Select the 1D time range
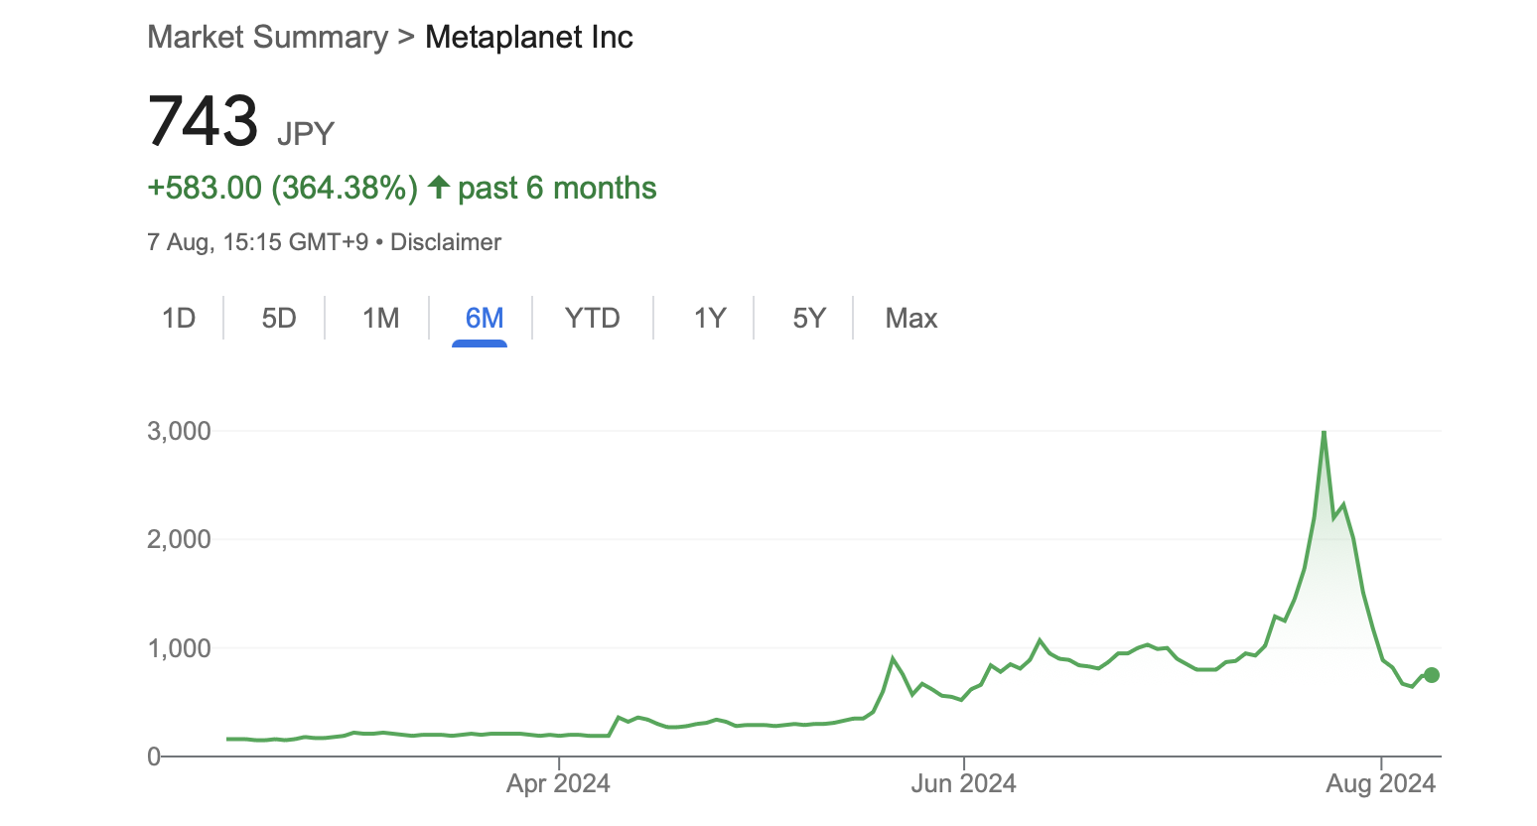Image resolution: width=1537 pixels, height=826 pixels. [179, 318]
